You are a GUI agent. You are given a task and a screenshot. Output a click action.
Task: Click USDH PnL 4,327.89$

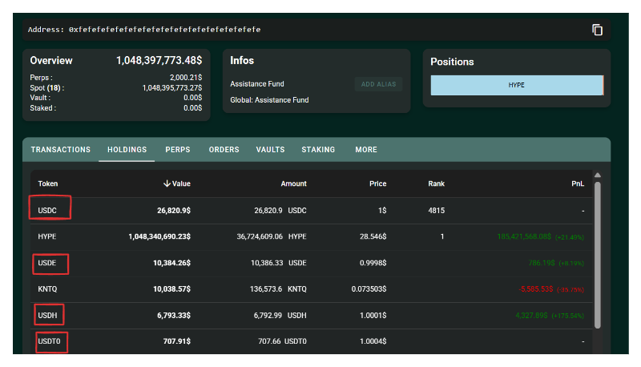coord(531,316)
